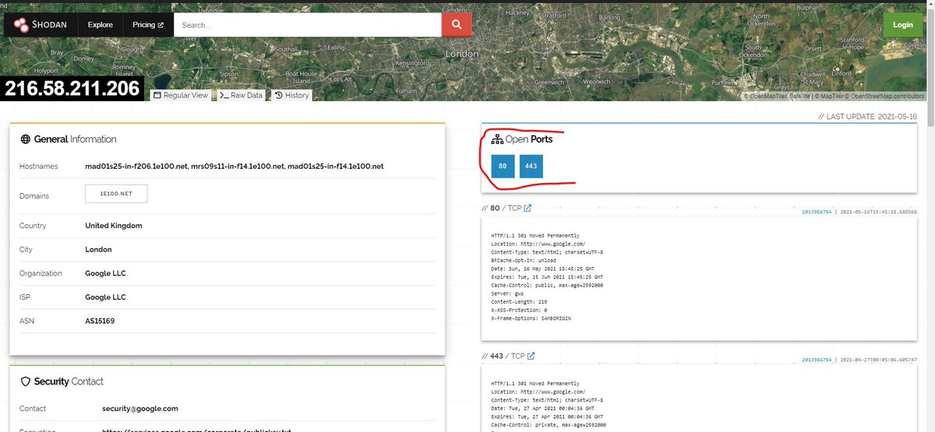The image size is (935, 432).
Task: Click the Open Ports network icon
Action: click(x=496, y=139)
